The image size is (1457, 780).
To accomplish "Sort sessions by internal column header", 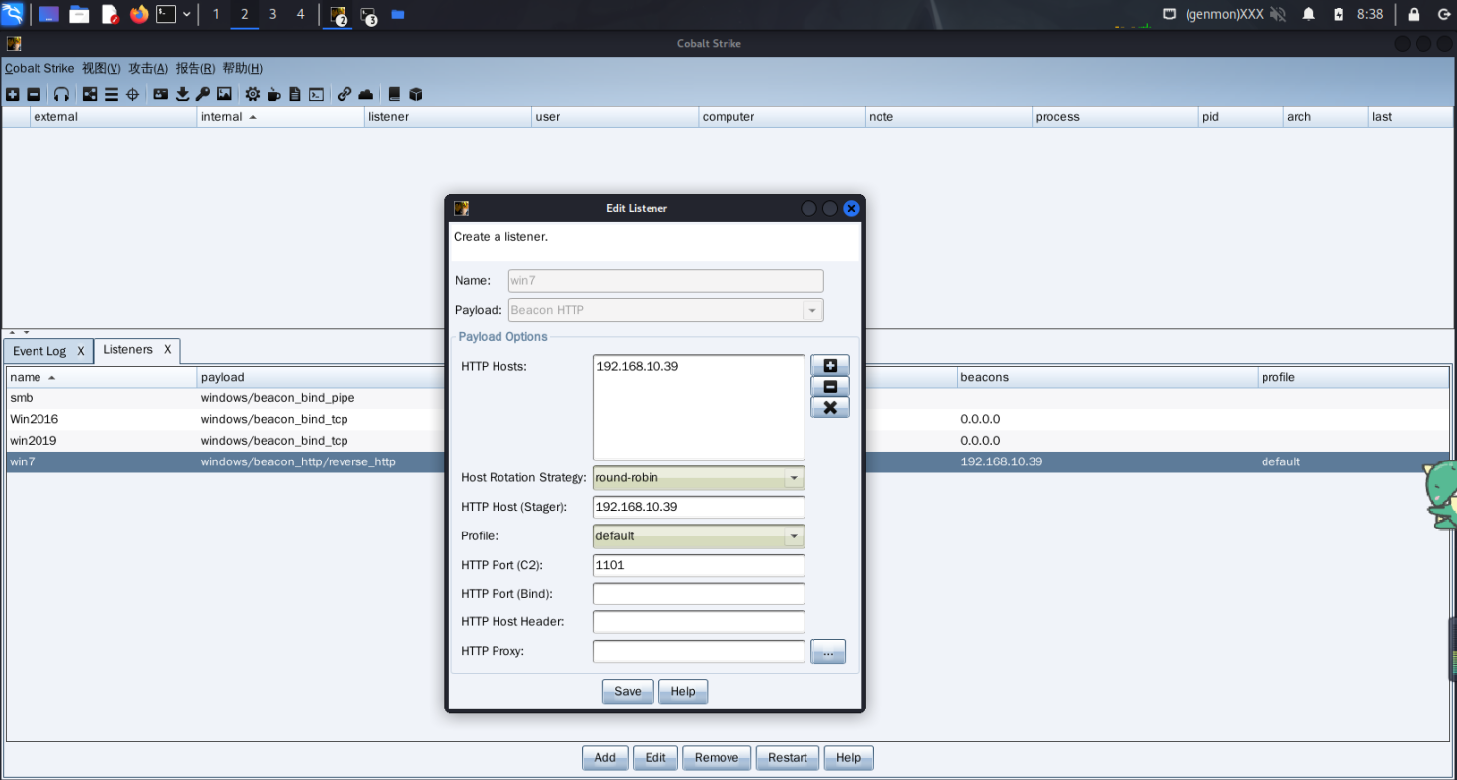I will (x=280, y=116).
